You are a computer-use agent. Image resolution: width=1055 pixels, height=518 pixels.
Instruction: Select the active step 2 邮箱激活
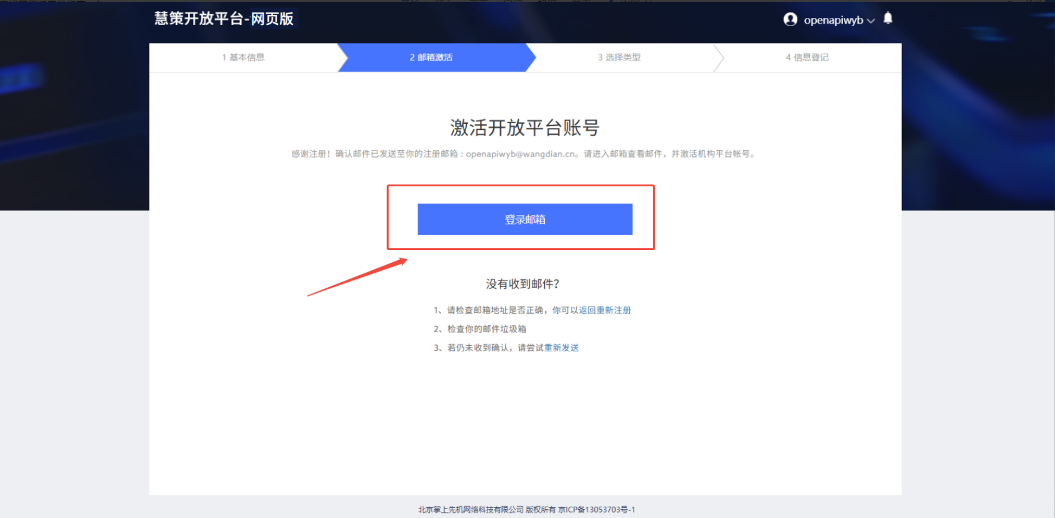coord(432,58)
